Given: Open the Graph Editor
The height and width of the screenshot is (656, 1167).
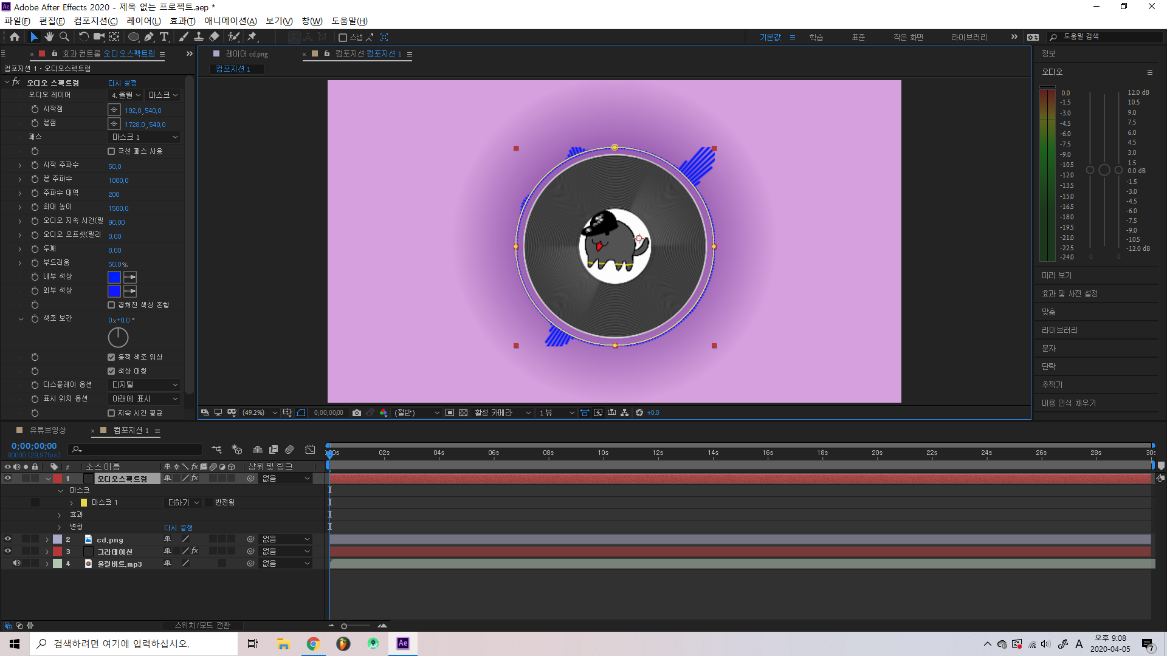Looking at the screenshot, I should pos(310,449).
